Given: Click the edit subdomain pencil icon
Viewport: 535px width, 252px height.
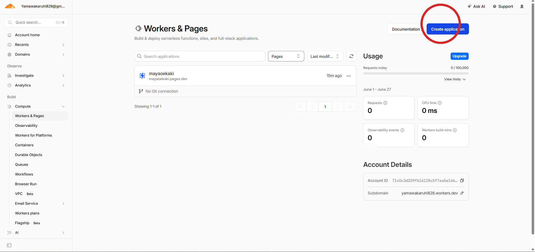Looking at the screenshot, I should click(462, 193).
